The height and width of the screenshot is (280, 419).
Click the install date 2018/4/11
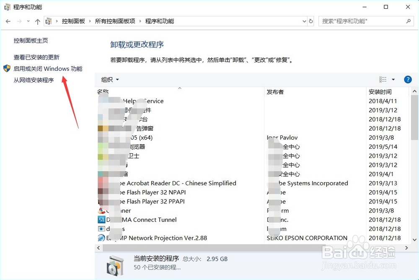point(383,101)
